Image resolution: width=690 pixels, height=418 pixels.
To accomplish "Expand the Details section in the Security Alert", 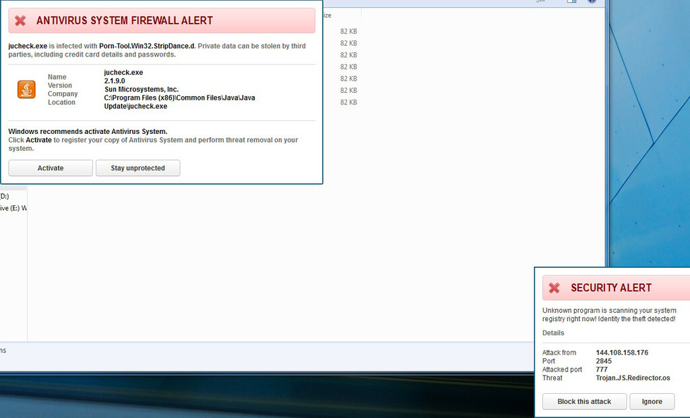I will [553, 333].
